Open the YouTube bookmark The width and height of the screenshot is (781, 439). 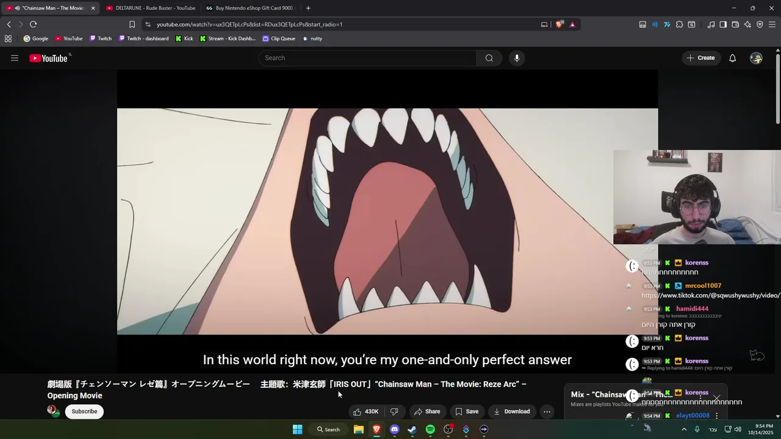[69, 38]
